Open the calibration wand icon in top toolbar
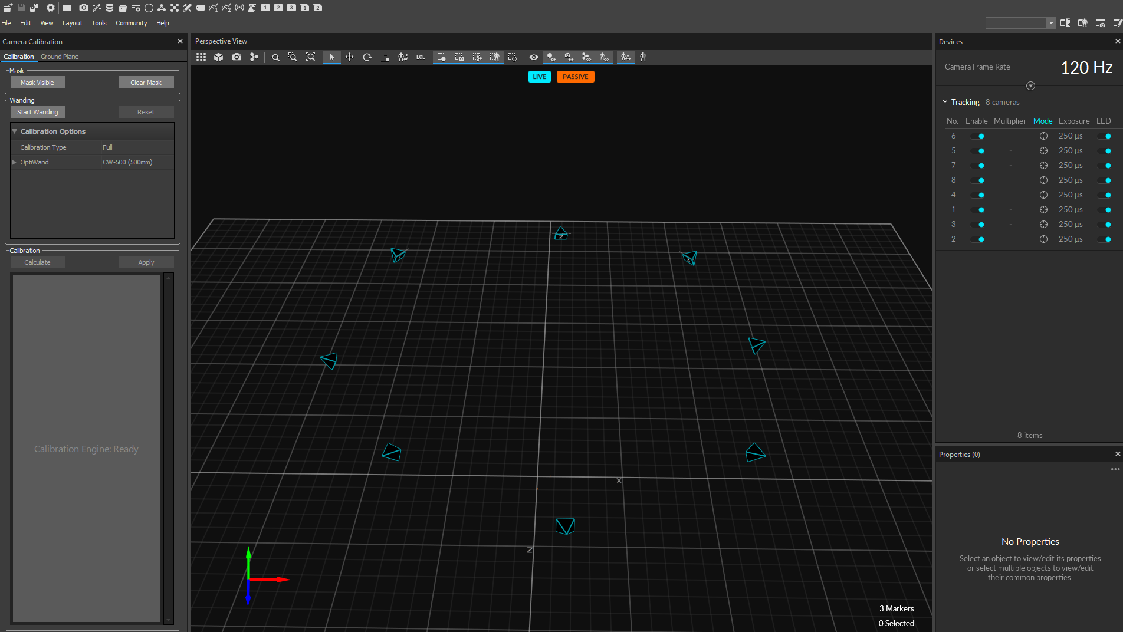Viewport: 1123px width, 632px height. click(97, 8)
